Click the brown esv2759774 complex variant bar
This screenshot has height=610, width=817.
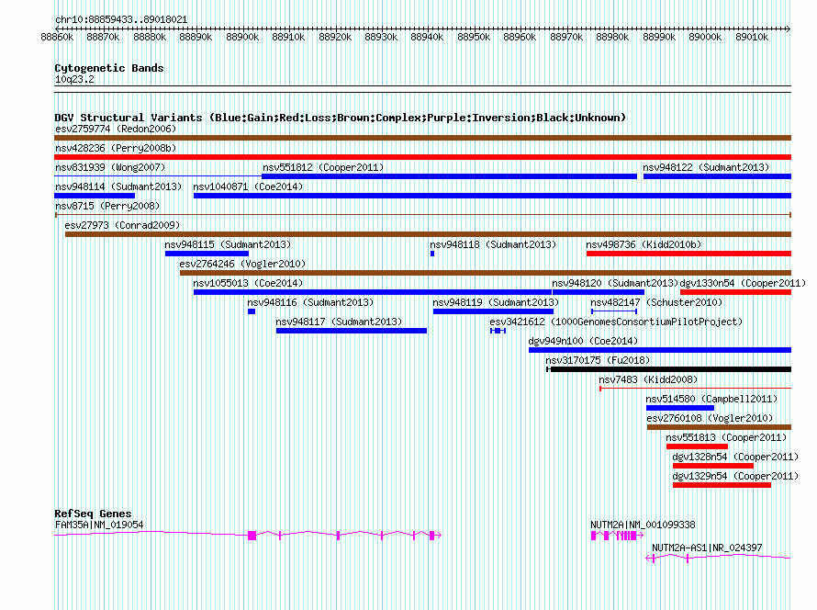pyautogui.click(x=422, y=138)
